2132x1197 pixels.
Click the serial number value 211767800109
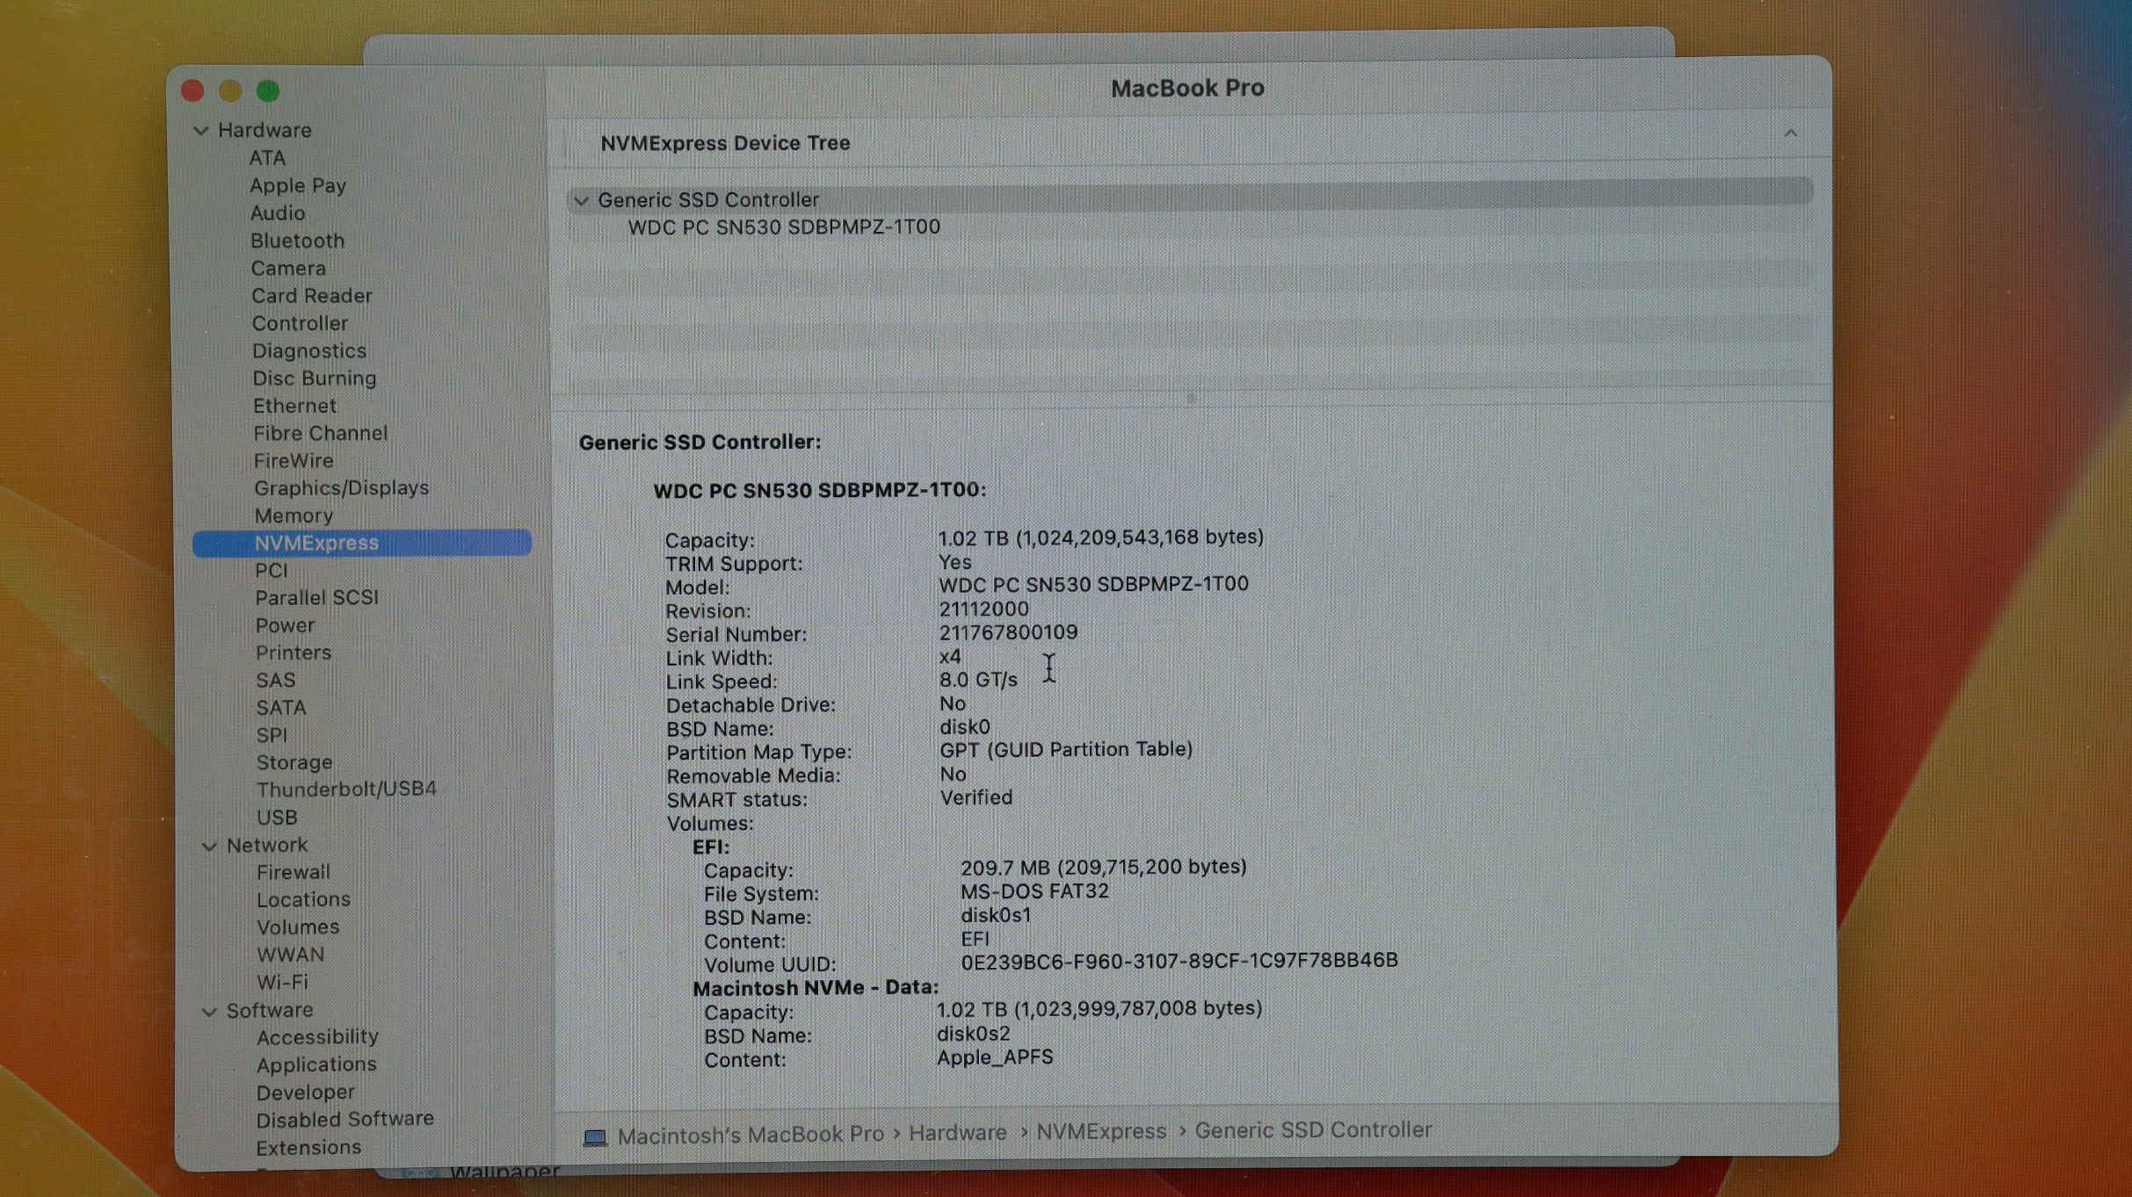pos(1008,633)
